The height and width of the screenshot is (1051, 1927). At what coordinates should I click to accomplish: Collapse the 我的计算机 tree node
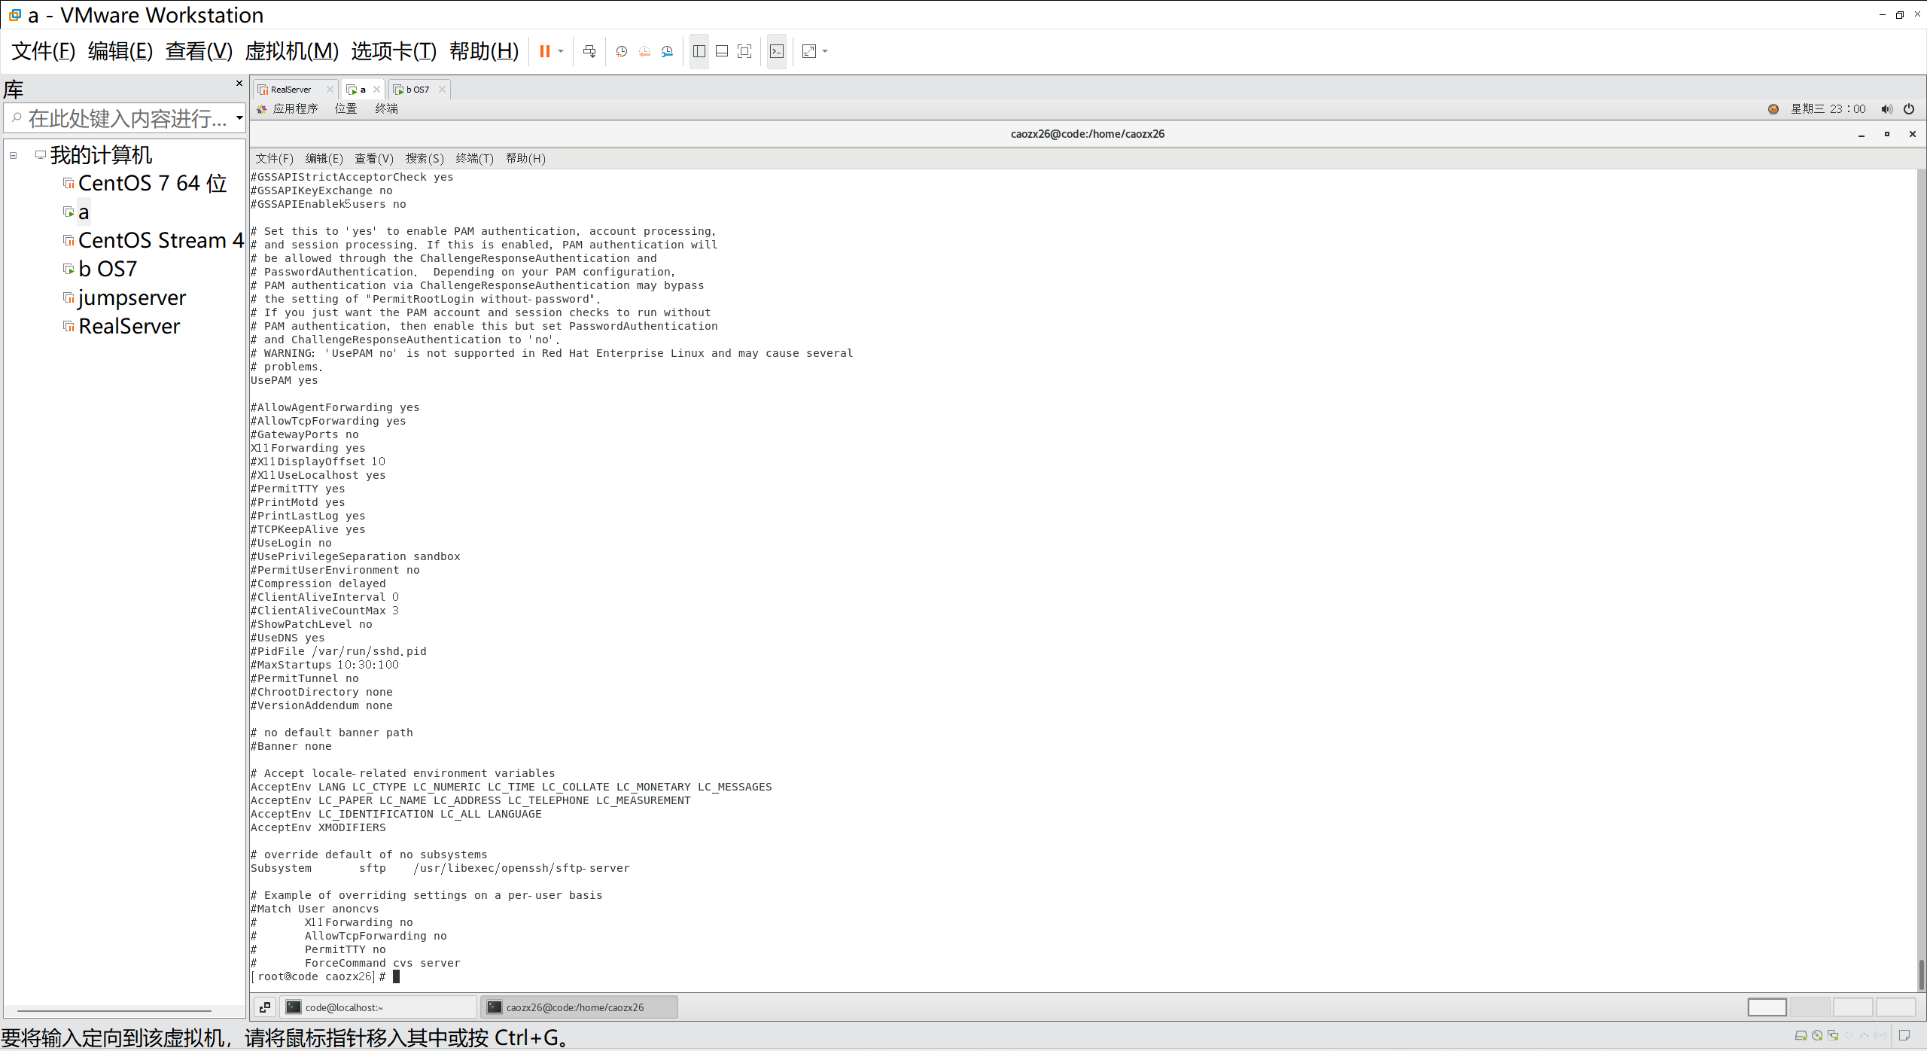14,156
